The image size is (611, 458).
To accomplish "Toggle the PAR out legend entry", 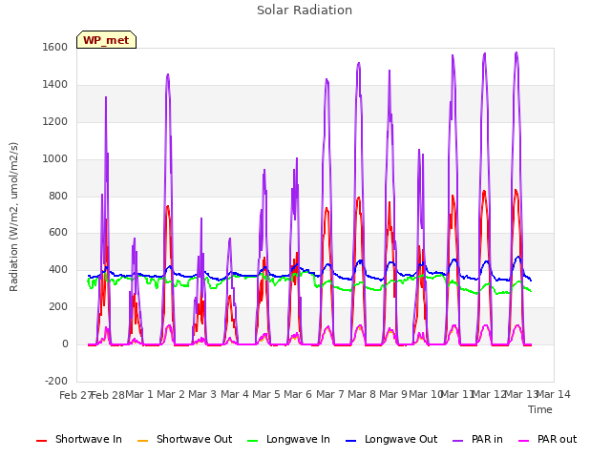I will (547, 439).
